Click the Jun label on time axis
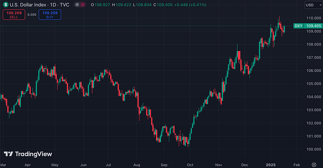 (84, 165)
